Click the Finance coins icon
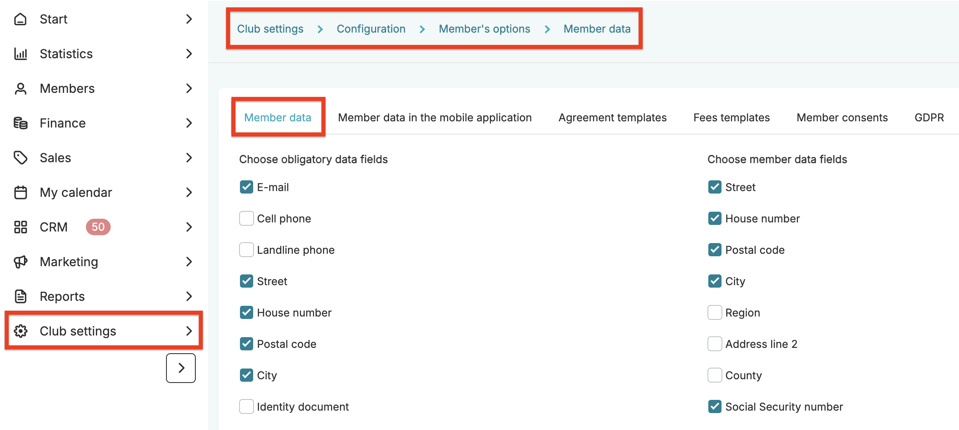 tap(20, 123)
